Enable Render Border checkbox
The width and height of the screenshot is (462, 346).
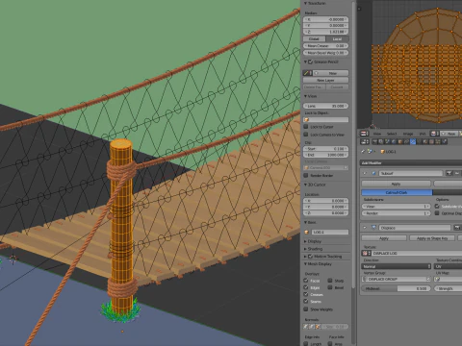point(306,175)
